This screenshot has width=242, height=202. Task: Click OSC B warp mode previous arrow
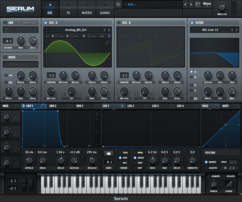pos(136,94)
